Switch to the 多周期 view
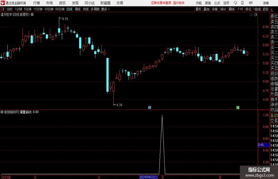 click(x=95, y=9)
